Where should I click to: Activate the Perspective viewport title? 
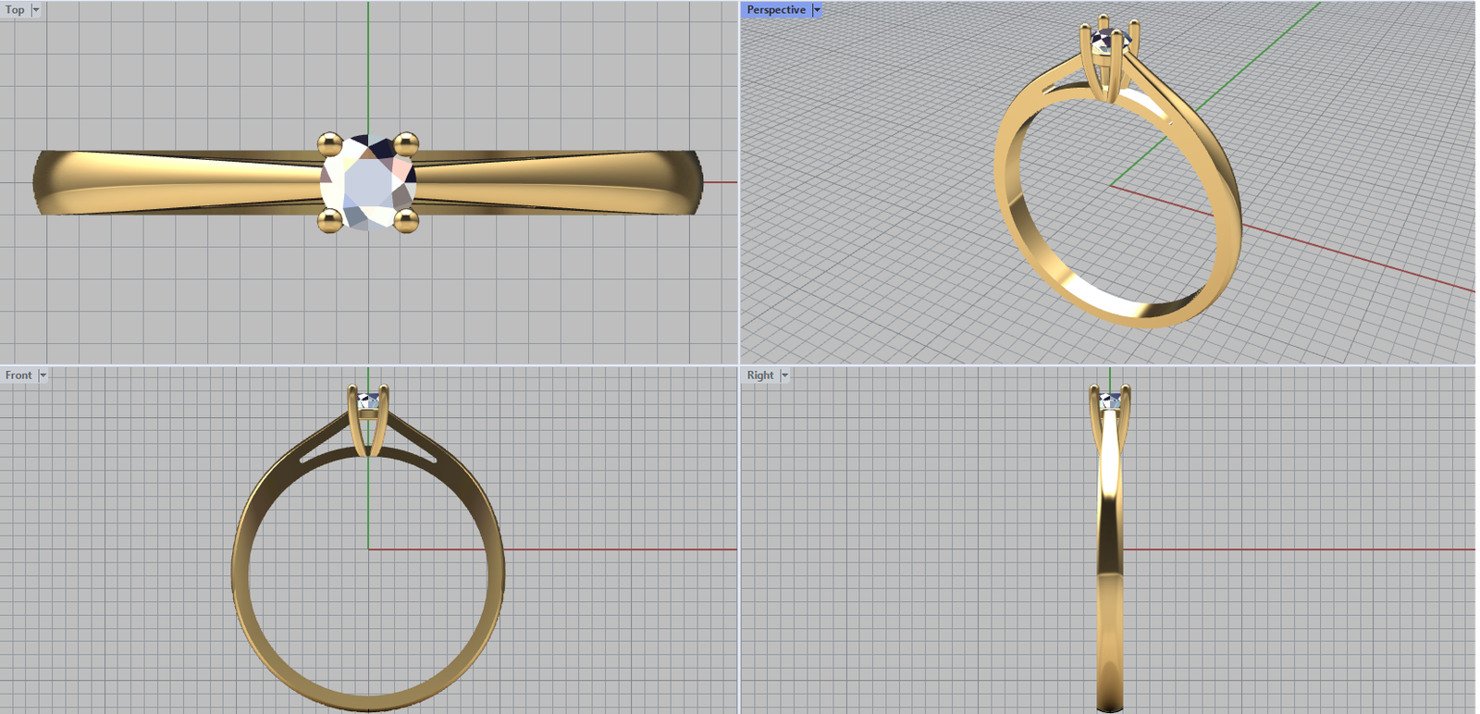pos(775,10)
